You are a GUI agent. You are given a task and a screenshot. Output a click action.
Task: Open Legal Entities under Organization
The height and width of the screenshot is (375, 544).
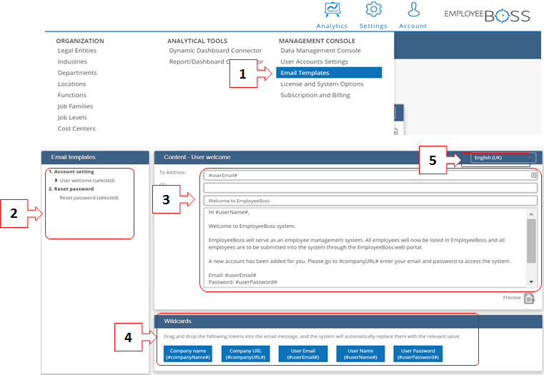click(77, 51)
